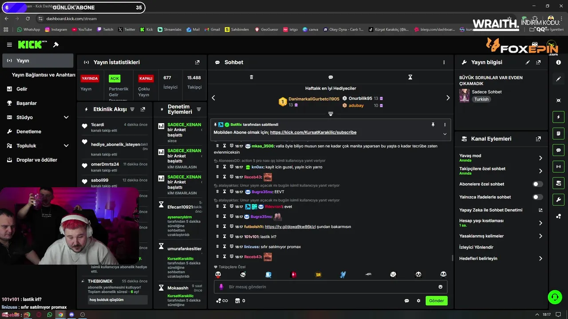Open filter for Denetim Eylemleri
Viewport: 568px width, 319px height.
tap(199, 109)
